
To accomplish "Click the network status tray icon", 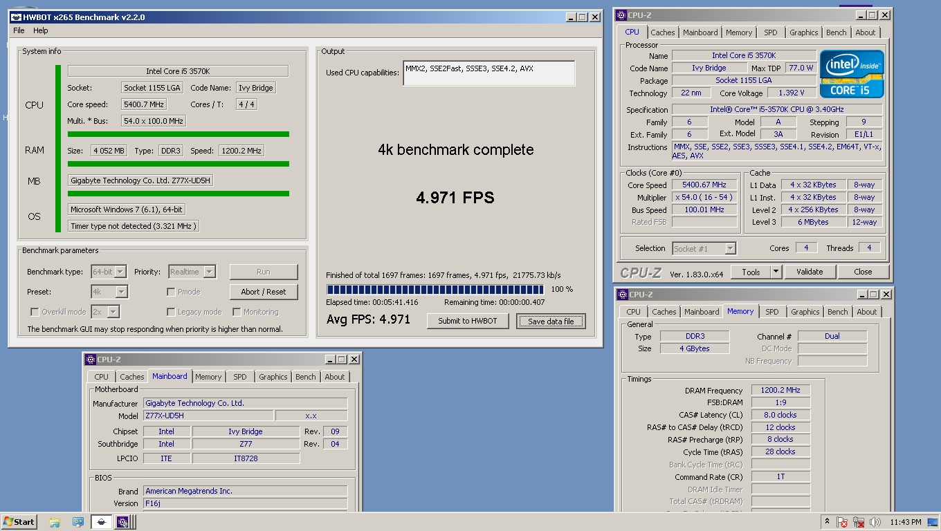I will click(859, 522).
